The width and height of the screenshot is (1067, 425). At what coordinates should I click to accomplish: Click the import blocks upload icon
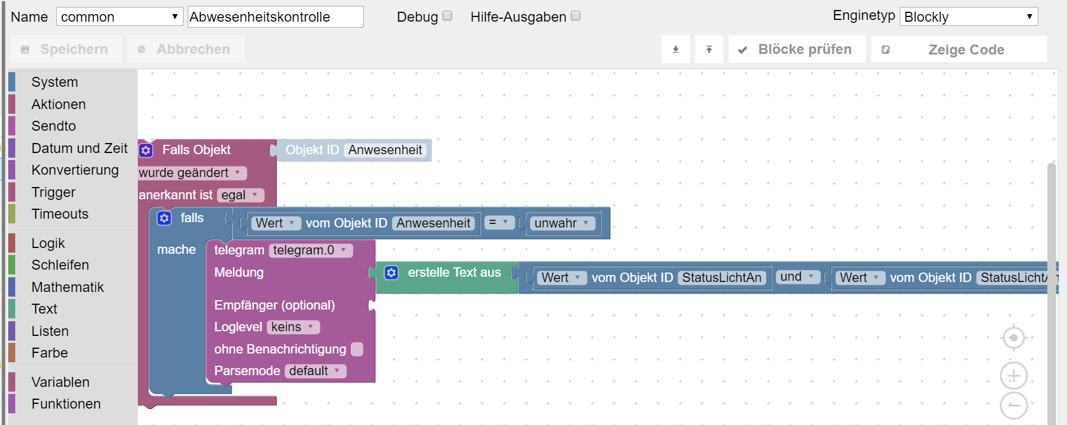[709, 50]
